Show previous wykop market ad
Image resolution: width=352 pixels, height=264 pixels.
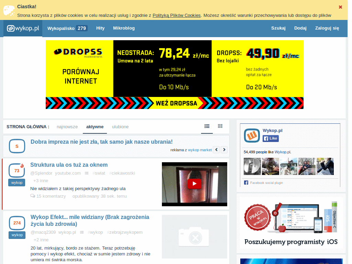point(217,150)
